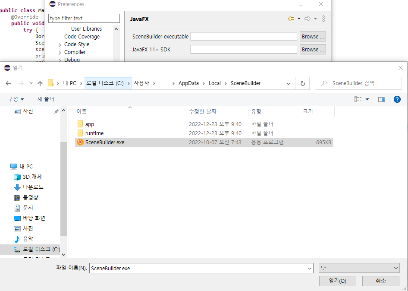Open recent locations dropdown in file dialog
Viewport: 408px width, 291px height.
tap(31, 83)
